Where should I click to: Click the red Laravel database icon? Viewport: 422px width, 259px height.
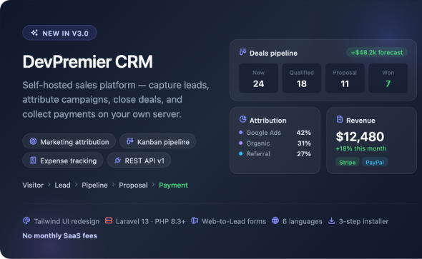click(109, 220)
